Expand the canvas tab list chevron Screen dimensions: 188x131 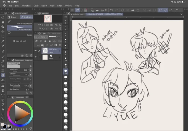pyautogui.click(x=182, y=14)
